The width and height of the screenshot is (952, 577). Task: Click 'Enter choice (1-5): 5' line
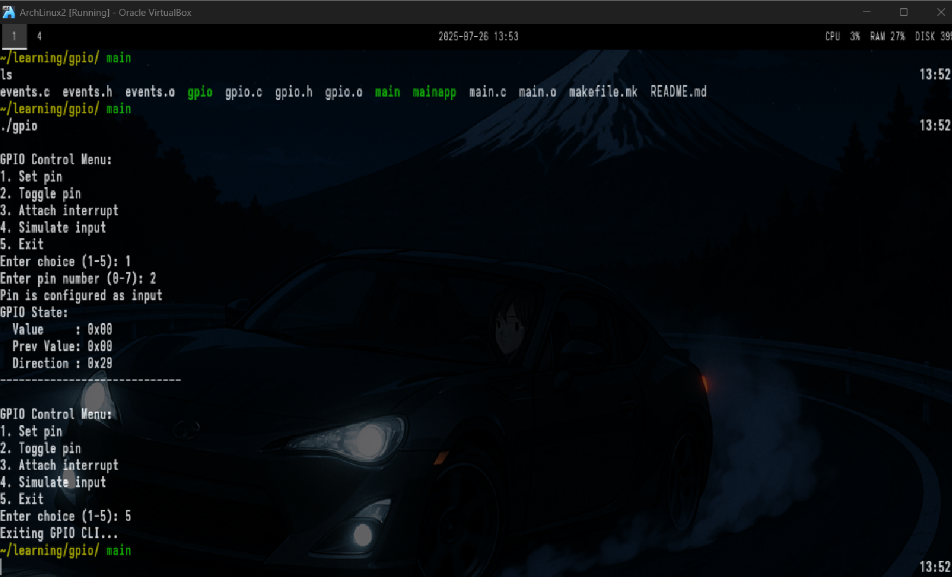pos(66,516)
